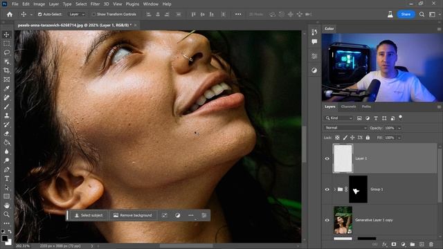Select the Rectangle shape tool
Screen dimensions: 443x249
6,196
